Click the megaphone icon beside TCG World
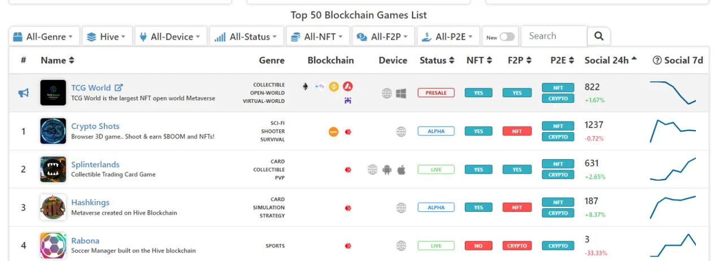Image resolution: width=723 pixels, height=261 pixels. [23, 93]
